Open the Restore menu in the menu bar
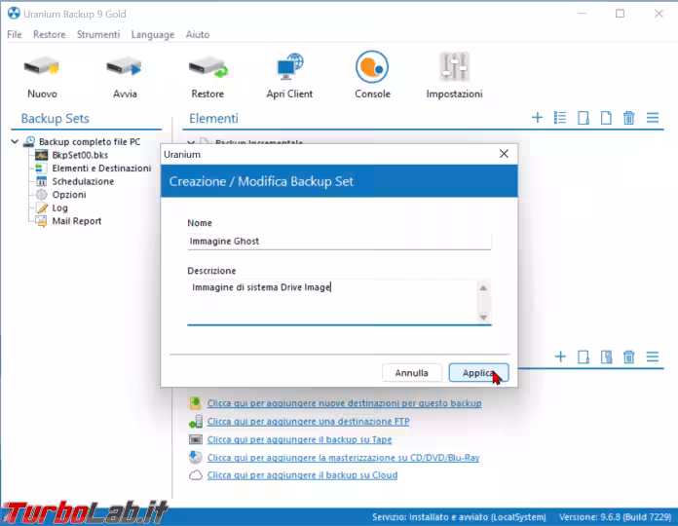This screenshot has height=526, width=678. click(50, 34)
